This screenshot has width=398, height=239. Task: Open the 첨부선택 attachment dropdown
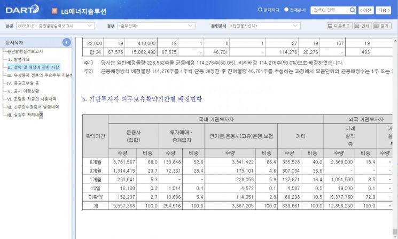156,26
